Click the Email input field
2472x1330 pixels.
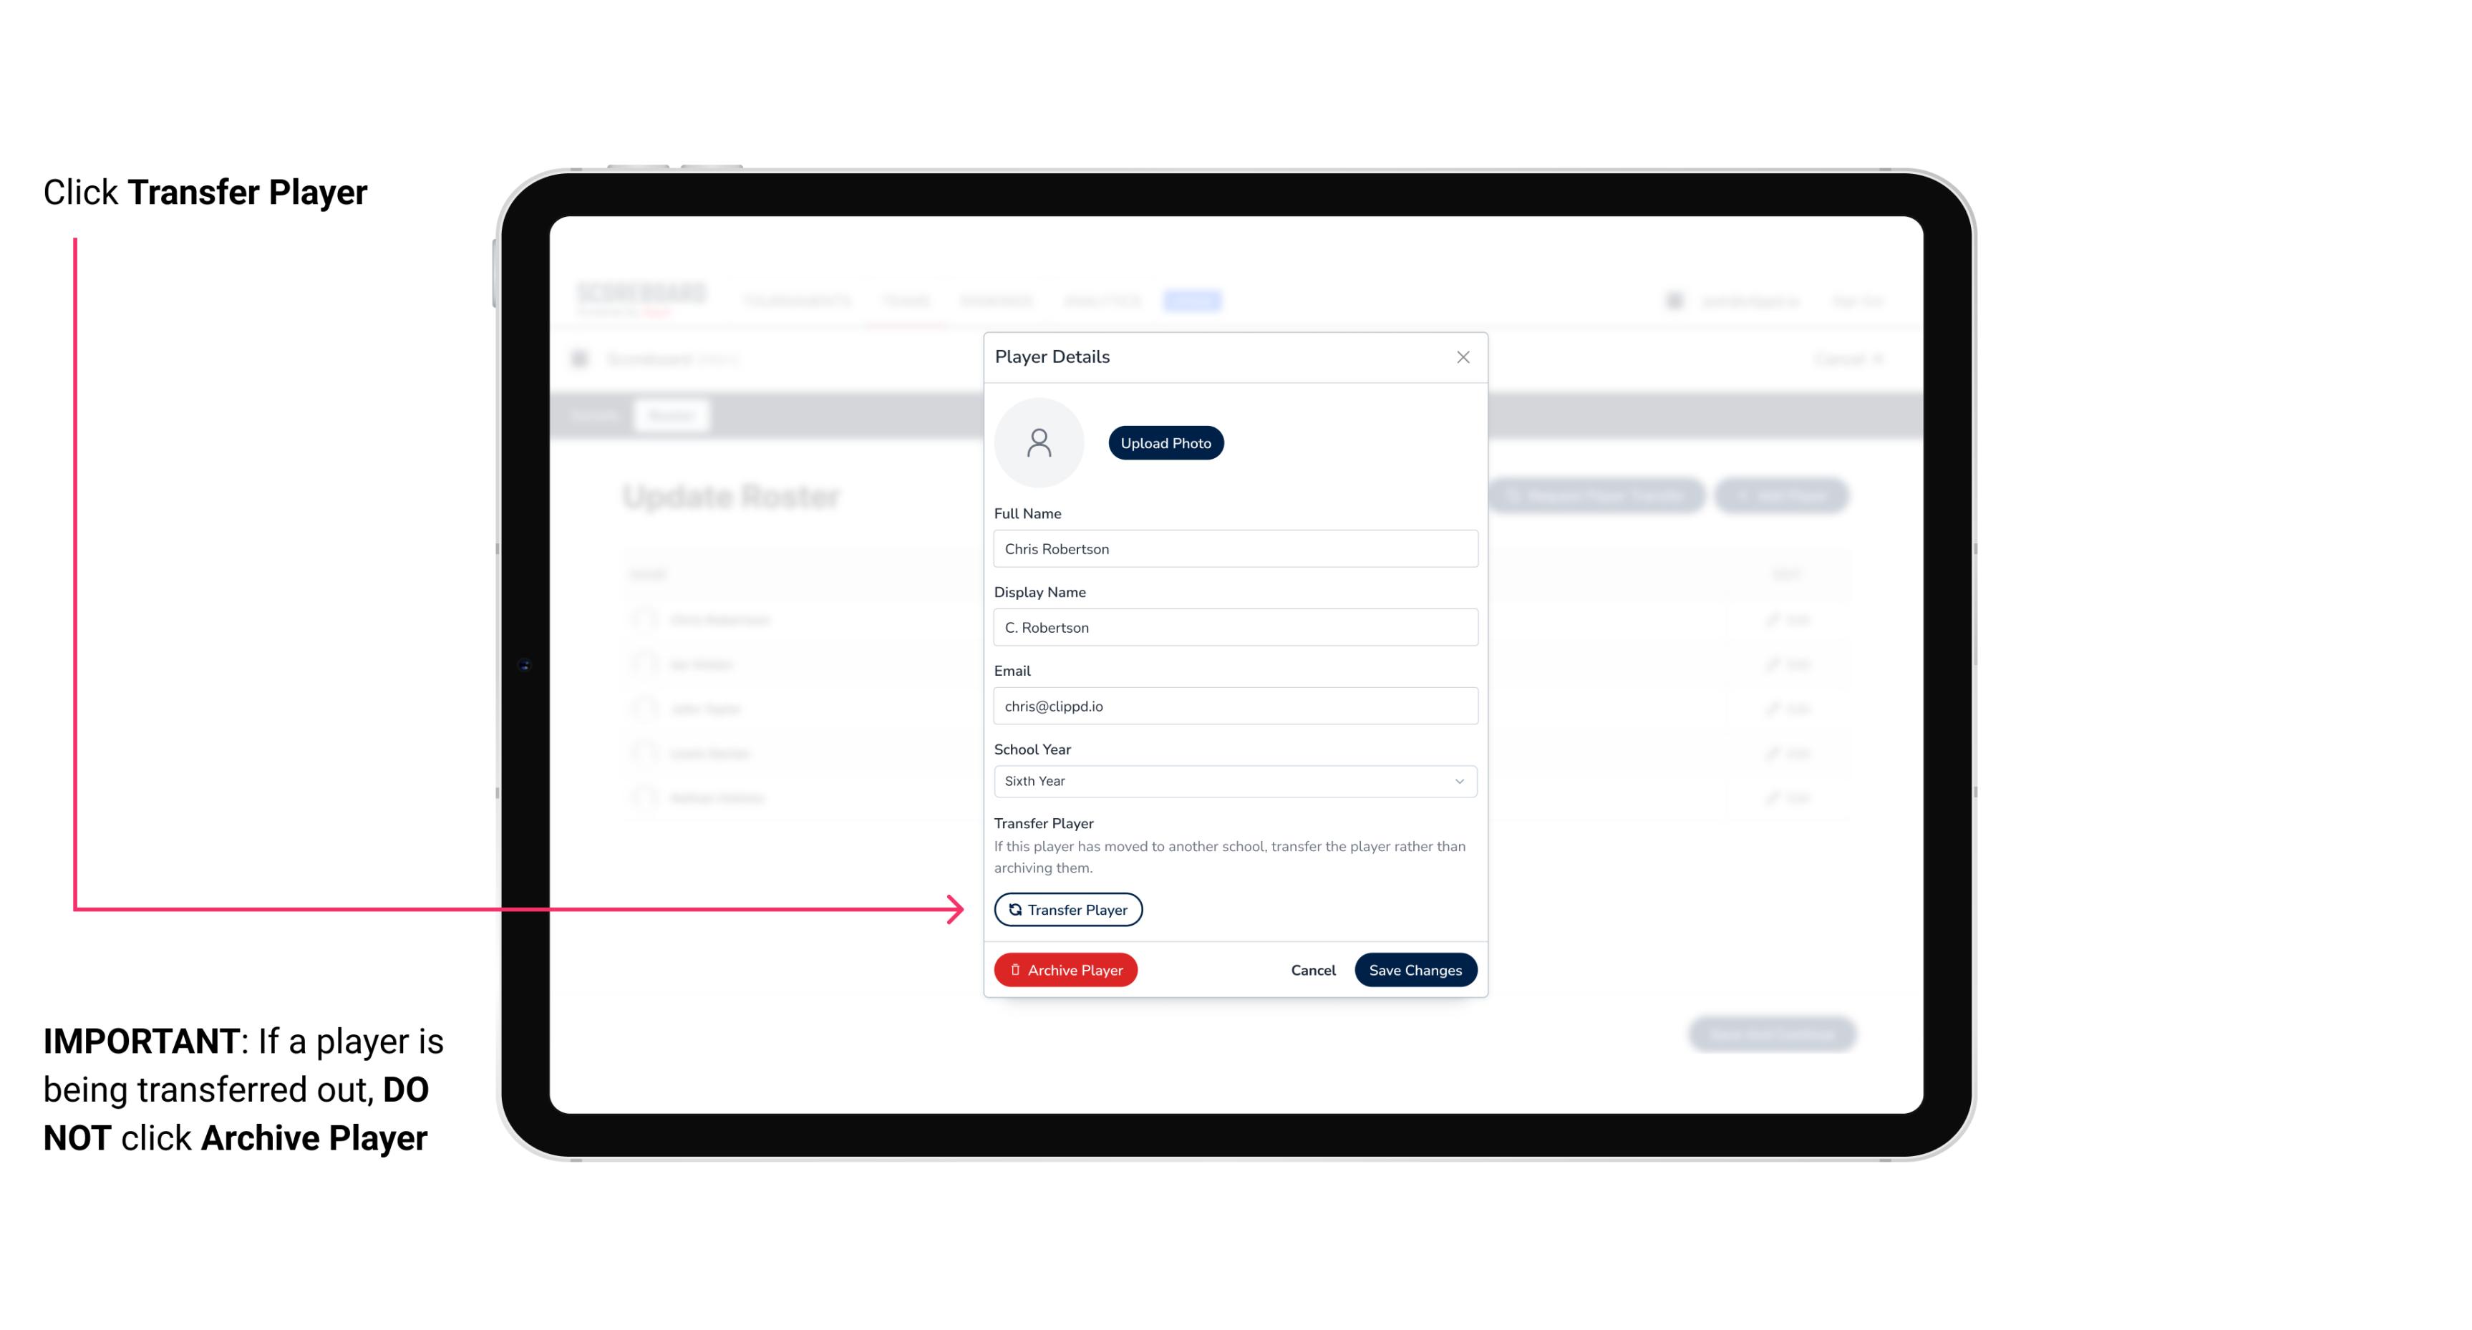[x=1233, y=704]
